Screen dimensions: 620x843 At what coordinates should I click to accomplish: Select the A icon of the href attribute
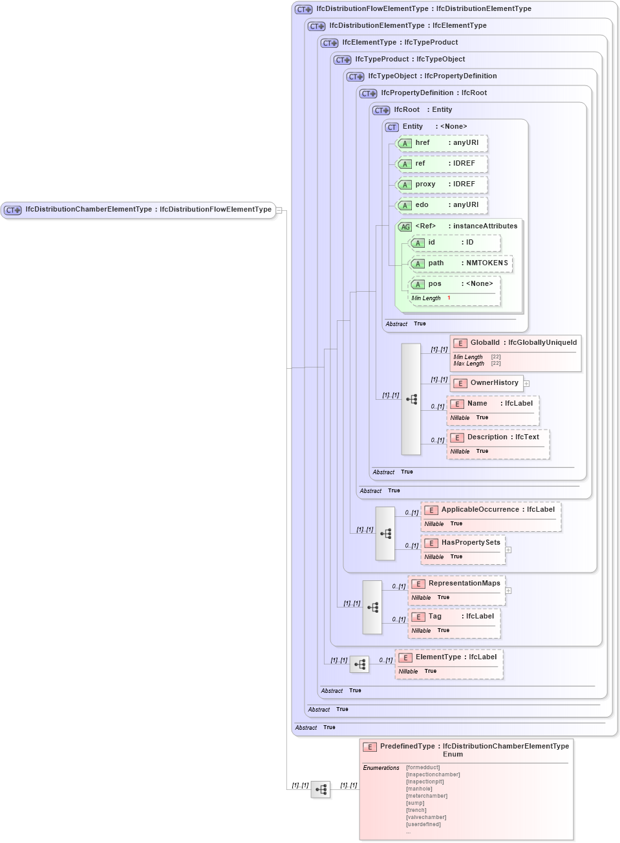[405, 143]
